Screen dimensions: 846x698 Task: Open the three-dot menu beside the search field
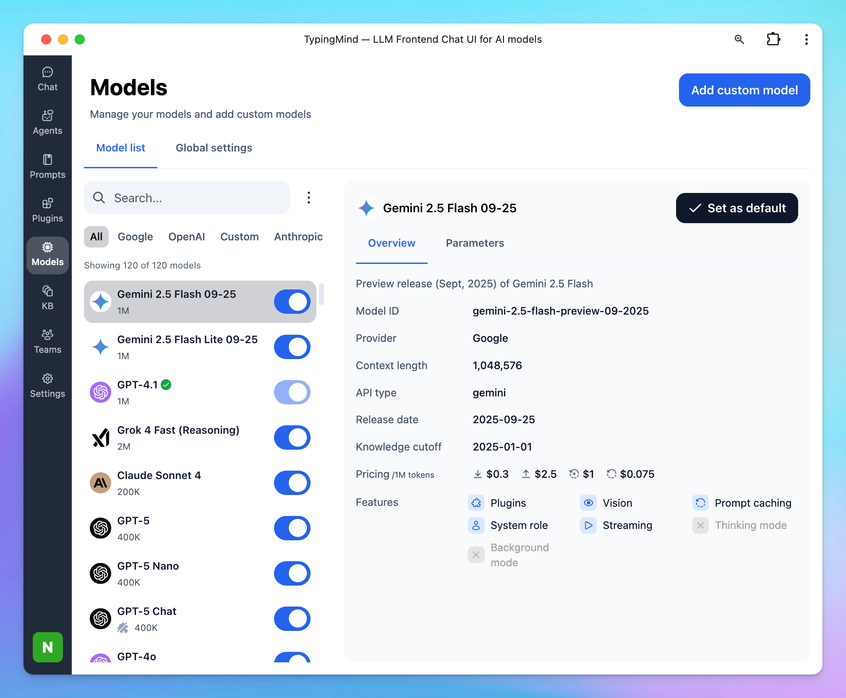click(x=309, y=198)
